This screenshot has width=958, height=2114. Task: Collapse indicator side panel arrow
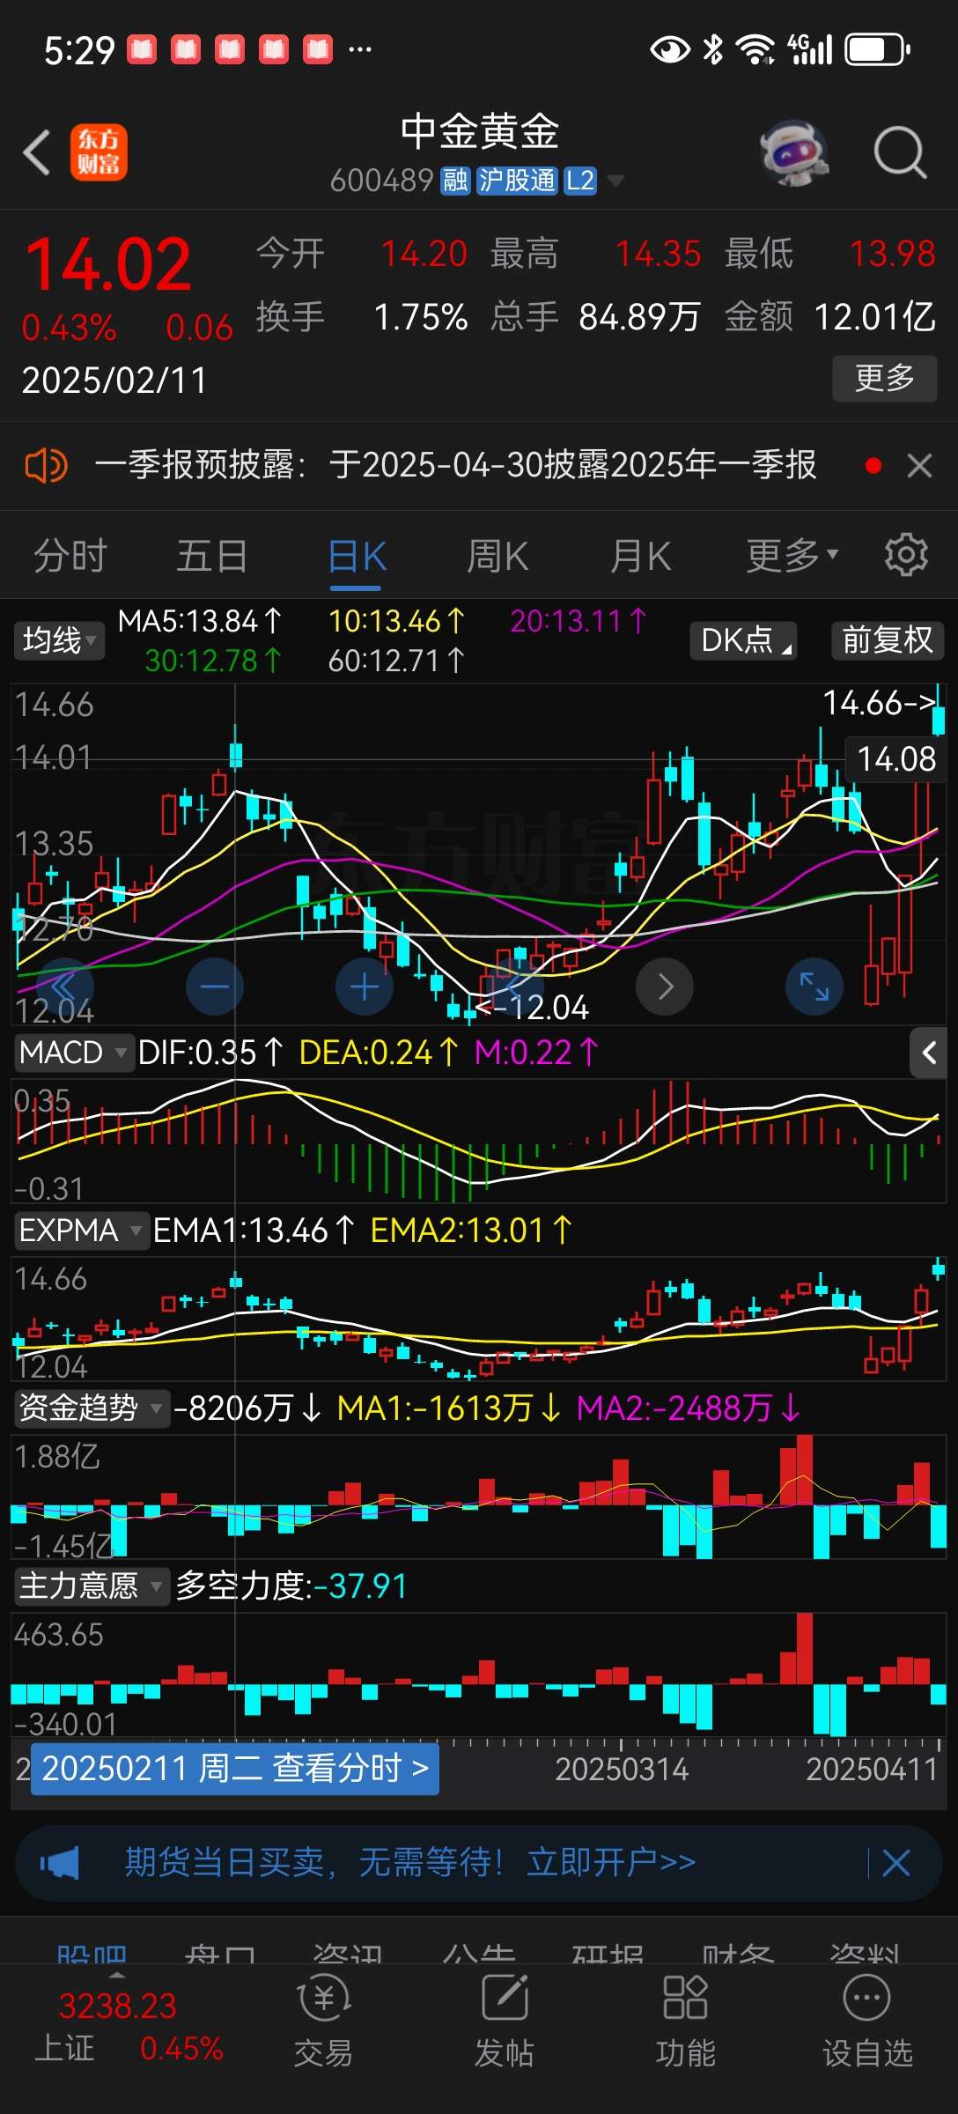(928, 1053)
